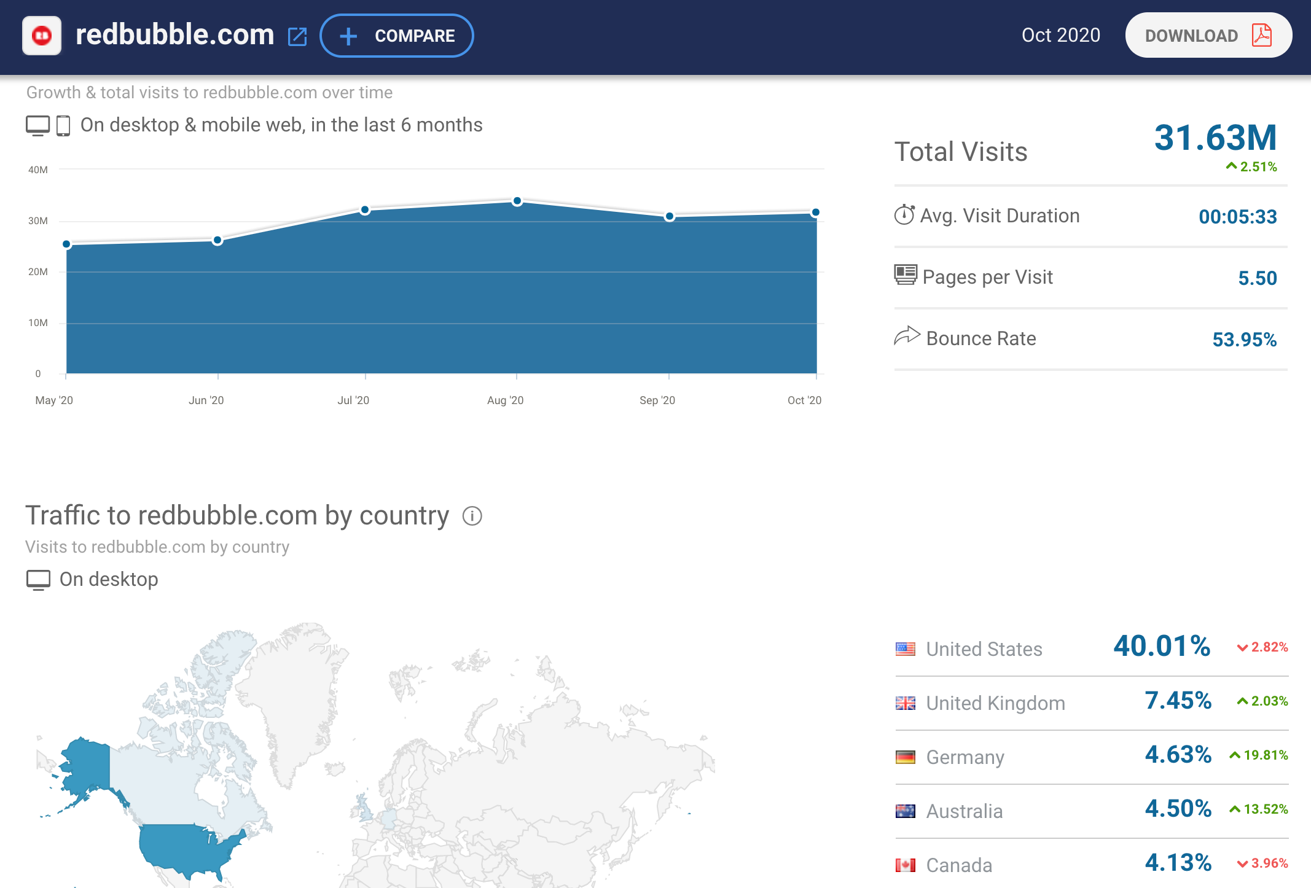The height and width of the screenshot is (888, 1311).
Task: Click the Germany country name
Action: click(965, 757)
